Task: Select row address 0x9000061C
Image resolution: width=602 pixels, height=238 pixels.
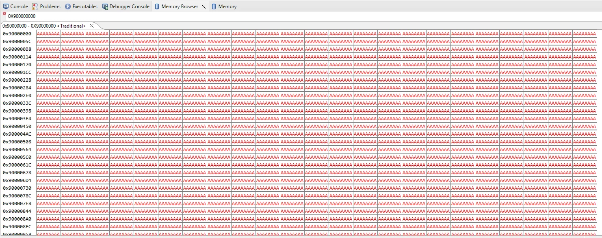Action: [17, 165]
